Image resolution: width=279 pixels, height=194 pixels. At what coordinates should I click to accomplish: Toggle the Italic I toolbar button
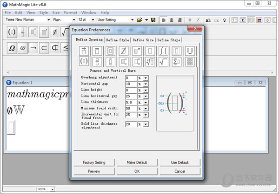[198, 20]
